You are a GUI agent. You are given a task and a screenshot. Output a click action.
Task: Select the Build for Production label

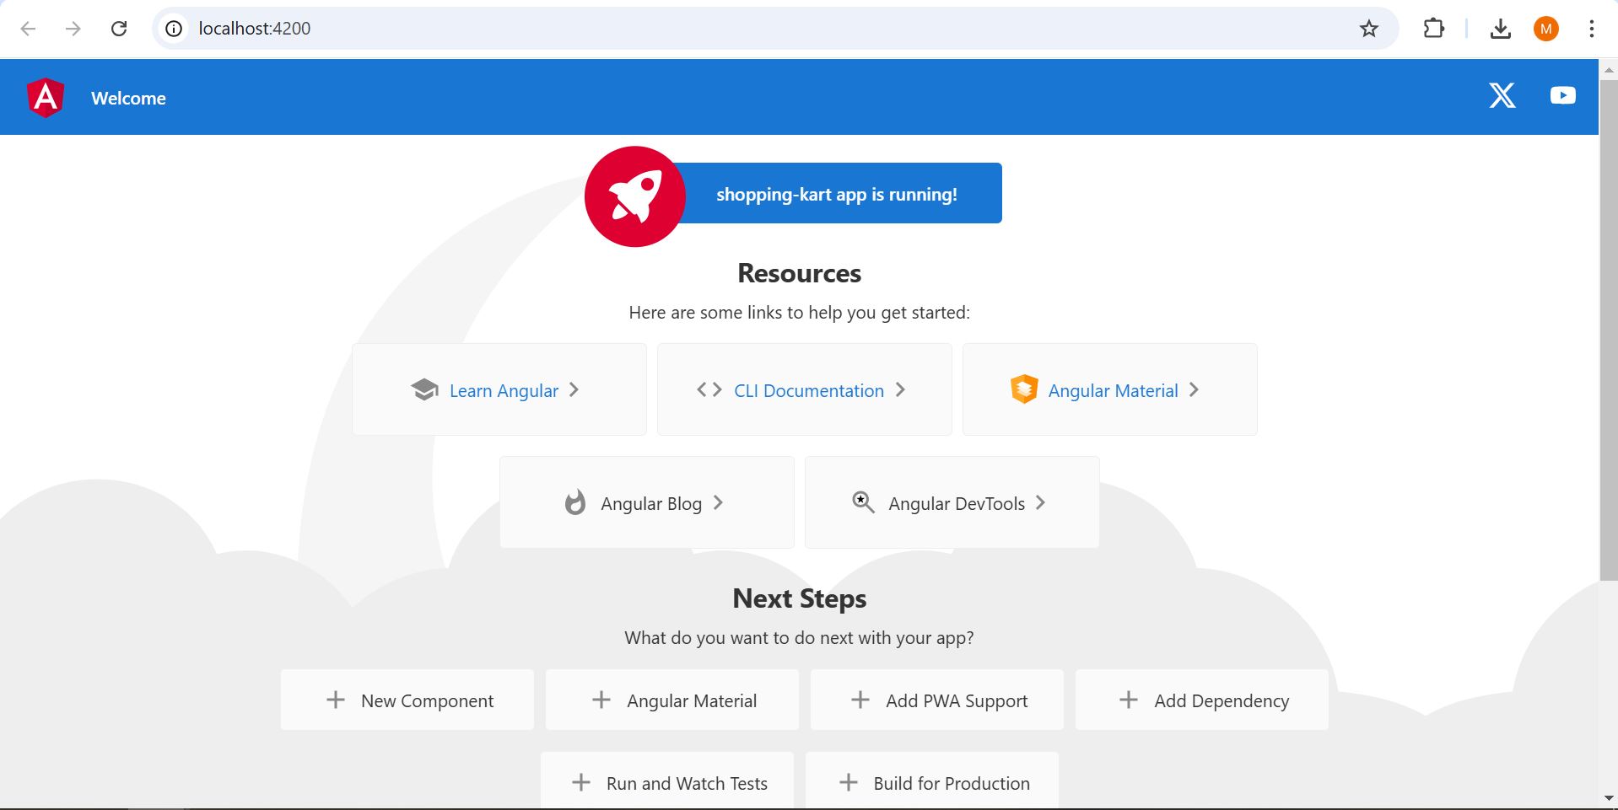952,783
